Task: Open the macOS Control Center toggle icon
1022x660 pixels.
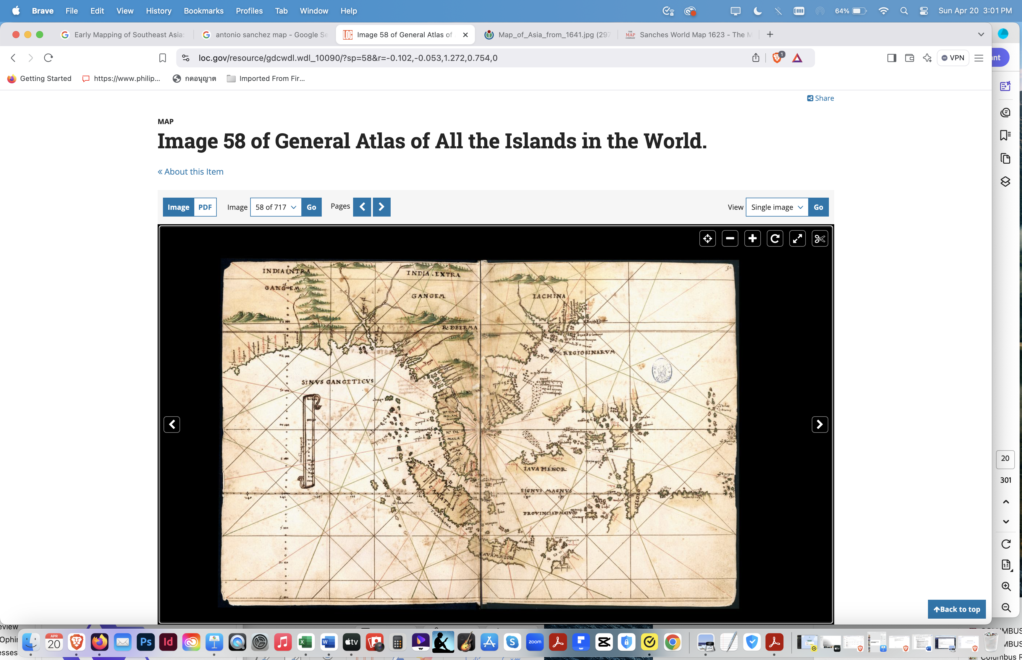Action: 924,11
